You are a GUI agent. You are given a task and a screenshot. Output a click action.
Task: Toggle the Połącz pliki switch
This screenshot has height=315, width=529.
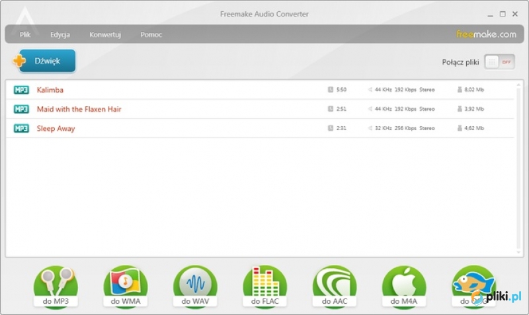pyautogui.click(x=499, y=62)
